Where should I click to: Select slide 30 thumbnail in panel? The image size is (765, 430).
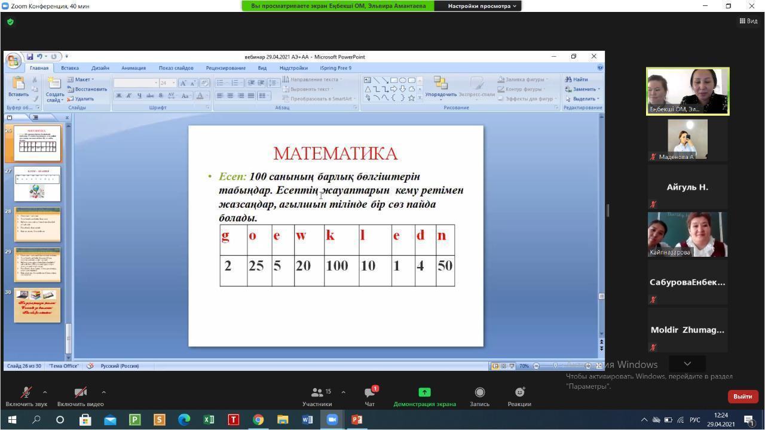(37, 305)
